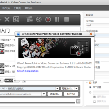The height and width of the screenshot is (109, 109).
Task: Open the 动作(A) menu
Action: point(6,8)
